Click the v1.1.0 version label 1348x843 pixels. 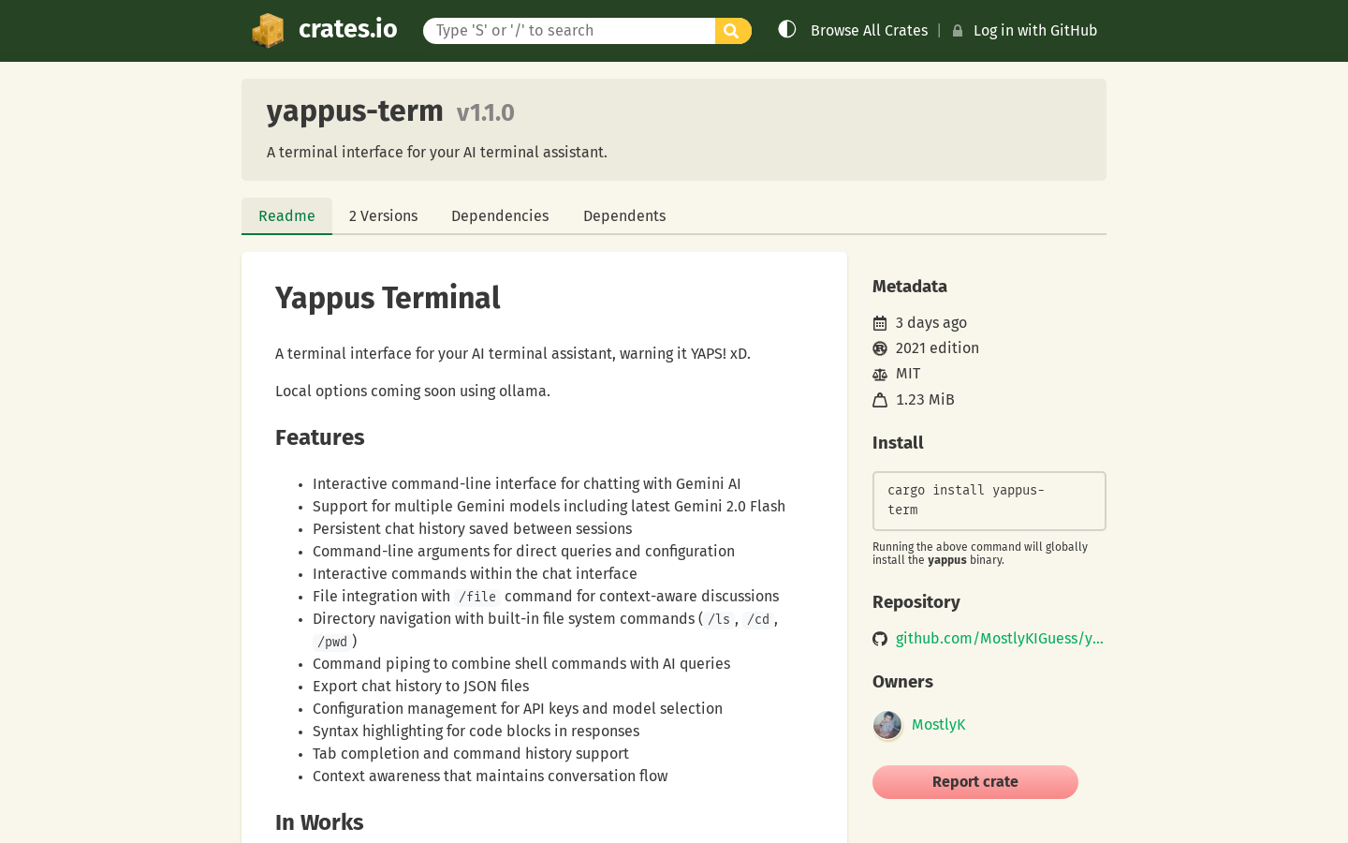tap(485, 112)
